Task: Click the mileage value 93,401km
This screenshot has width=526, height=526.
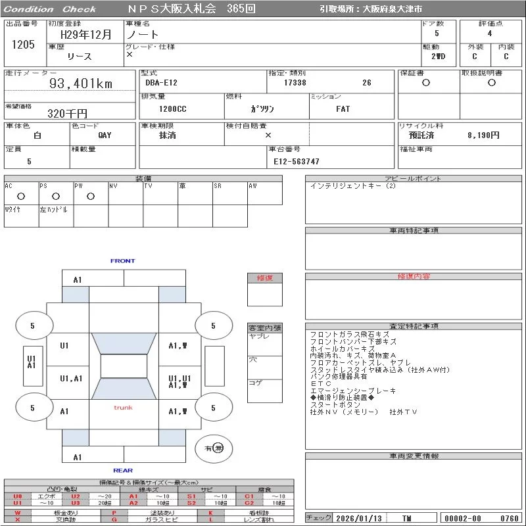Action: point(81,84)
